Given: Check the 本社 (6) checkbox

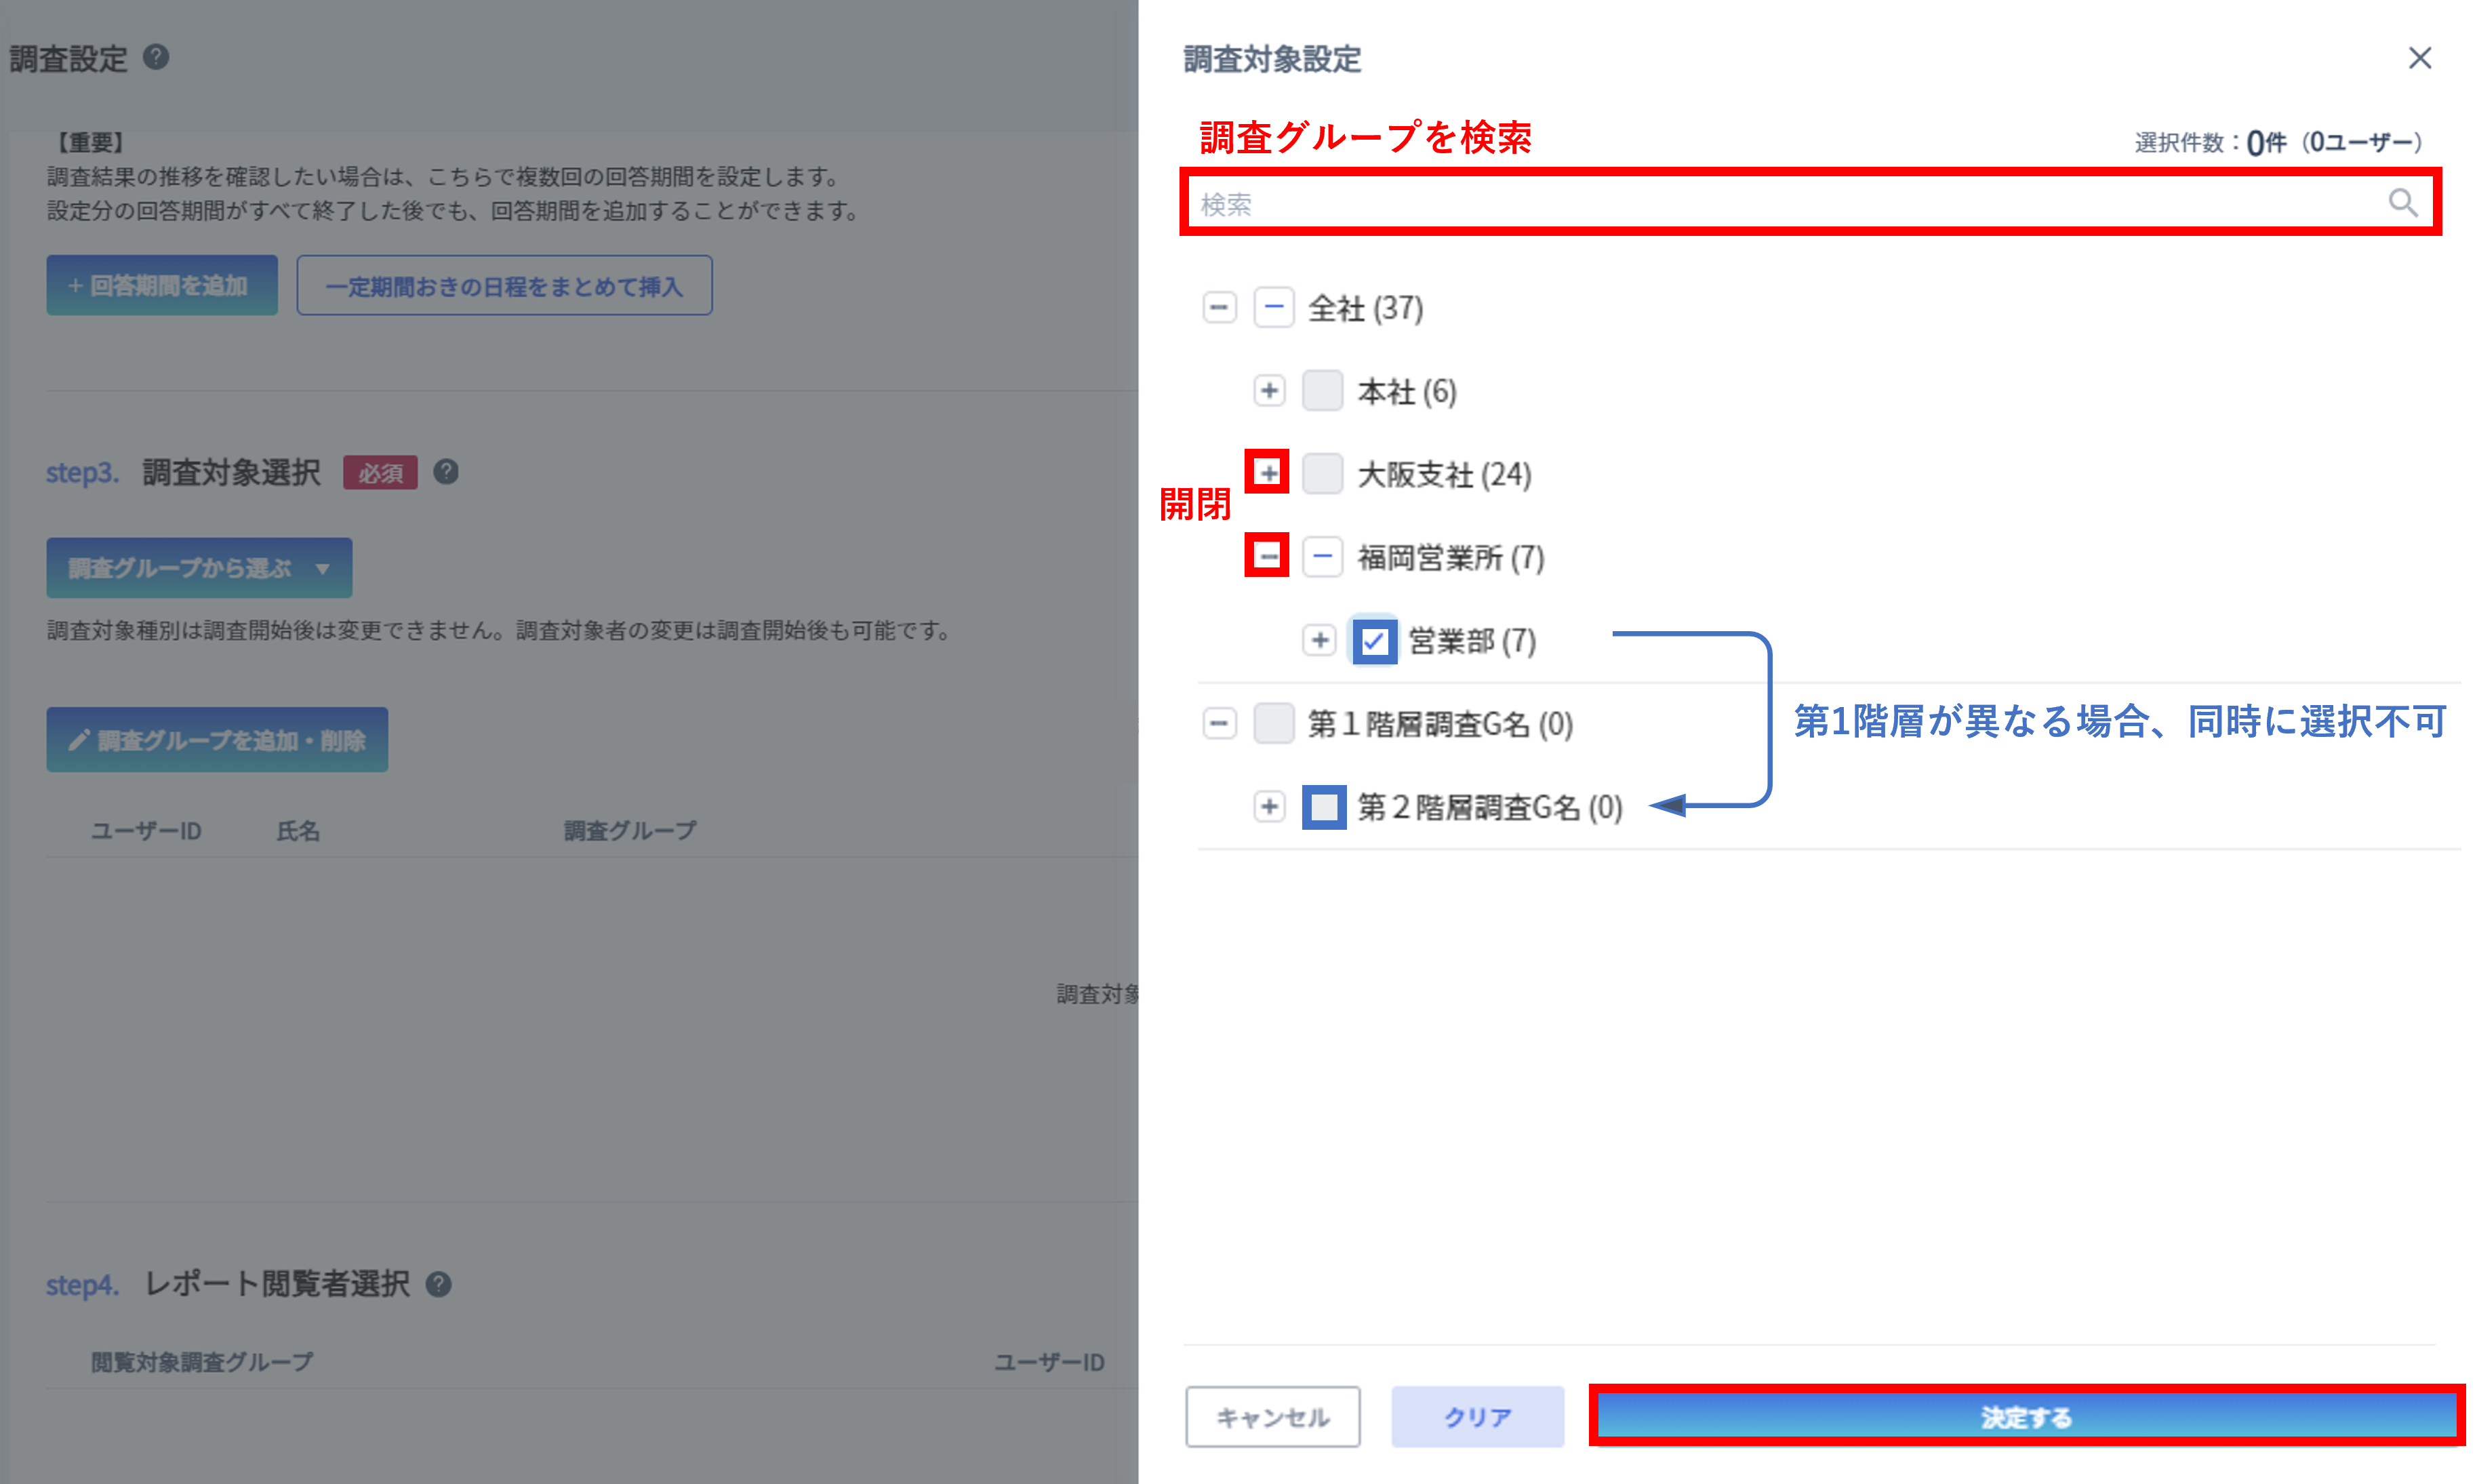Looking at the screenshot, I should point(1323,390).
